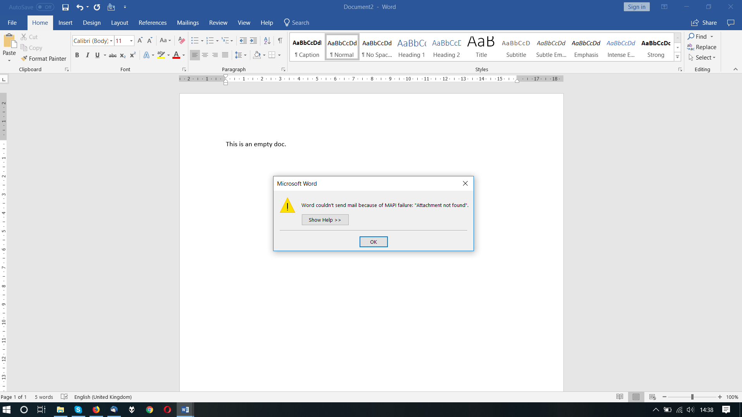The image size is (742, 417).
Task: Click the Font Color red A button
Action: point(176,55)
